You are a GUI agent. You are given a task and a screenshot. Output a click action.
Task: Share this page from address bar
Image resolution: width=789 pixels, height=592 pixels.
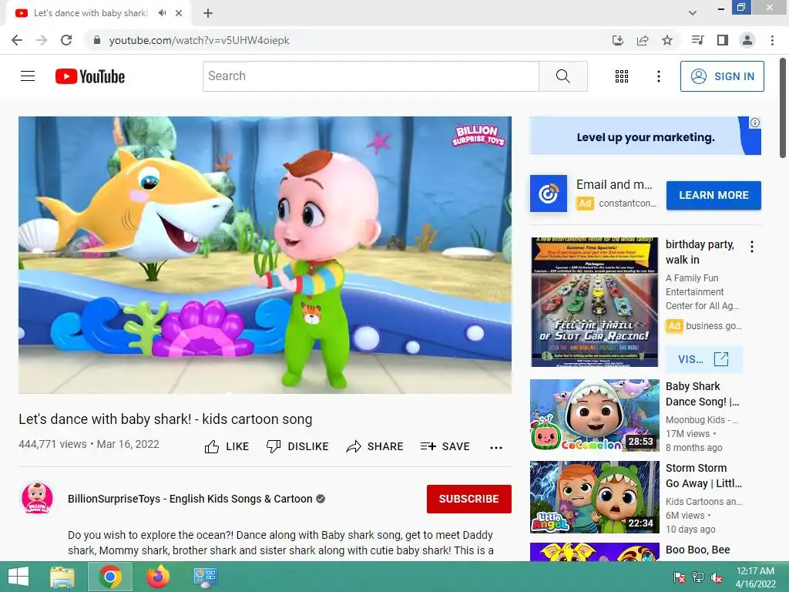[x=643, y=40]
